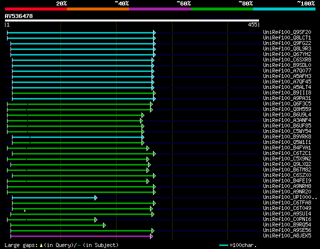
Task: Click the AV536478 query name label
Action: 19,16
